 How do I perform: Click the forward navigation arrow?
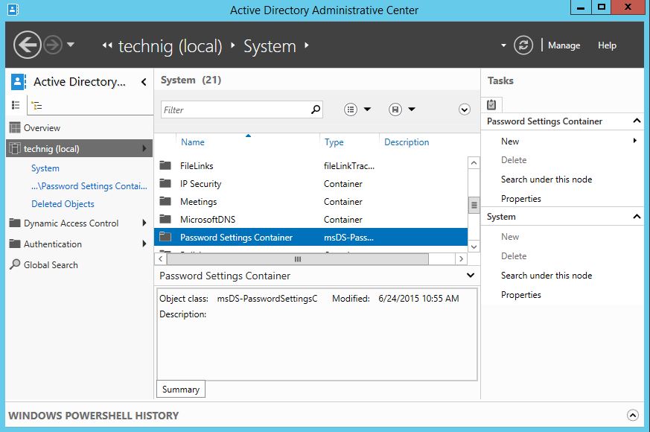tap(53, 45)
